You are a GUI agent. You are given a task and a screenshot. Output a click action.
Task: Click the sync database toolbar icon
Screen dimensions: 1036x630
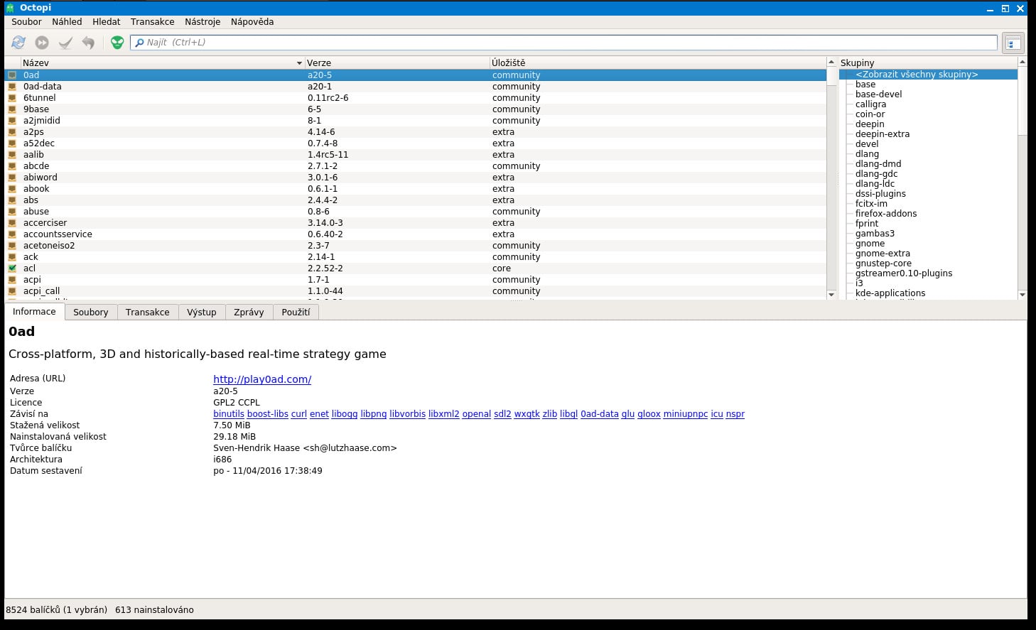coord(18,43)
